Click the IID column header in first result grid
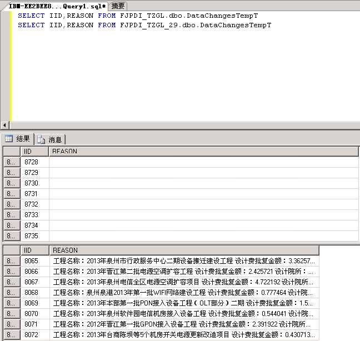The image size is (360, 341). point(34,152)
